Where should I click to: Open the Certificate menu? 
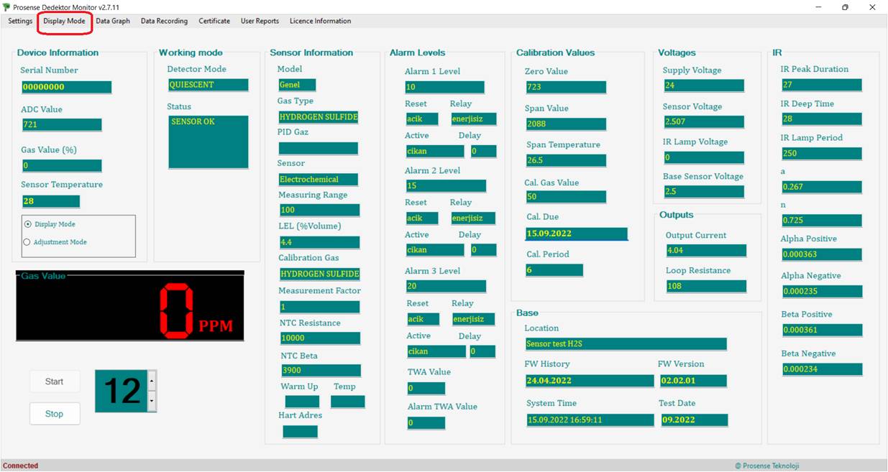coord(214,21)
